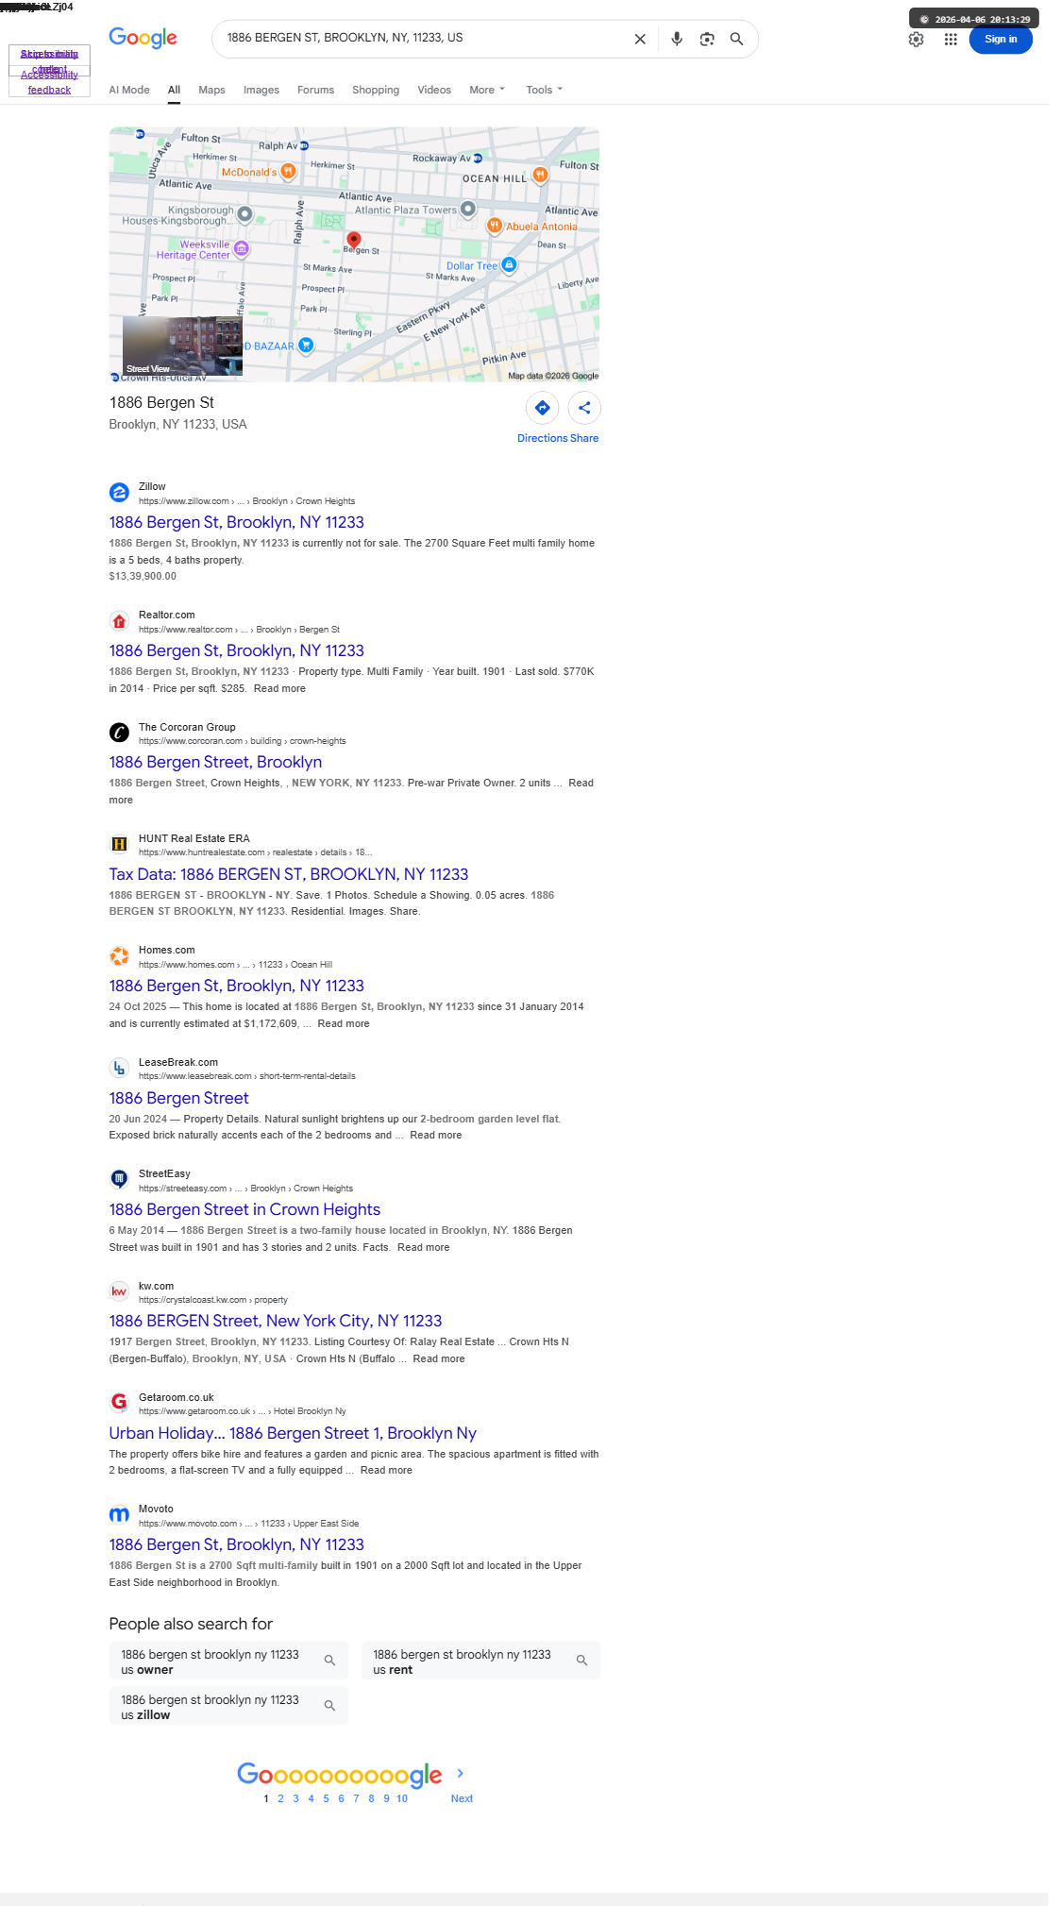The height and width of the screenshot is (1906, 1061).
Task: Open quick settings gear icon
Action: coord(916,39)
